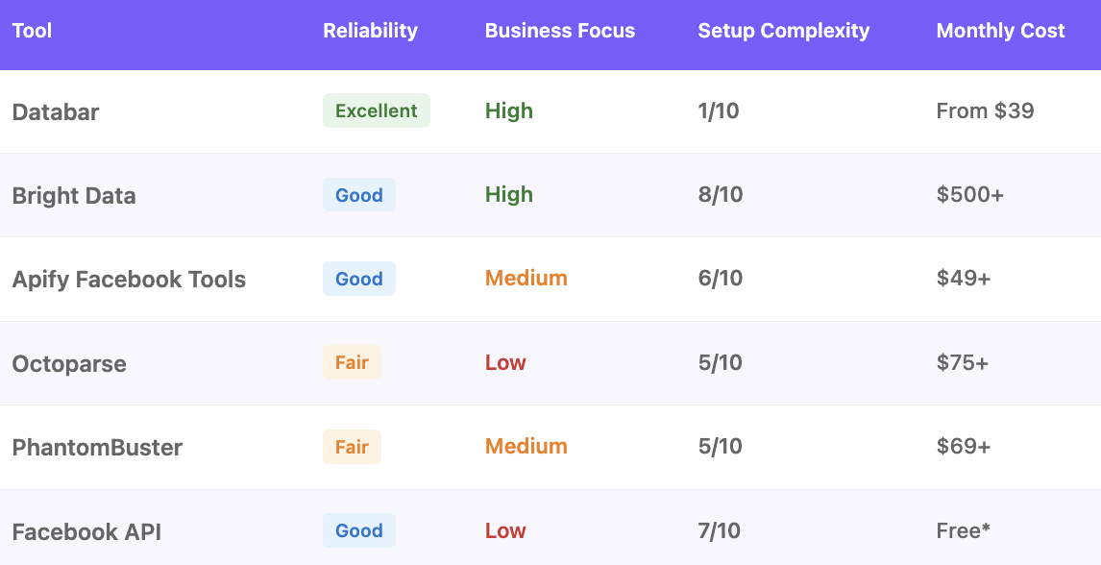Click the Setup Complexity header

(x=784, y=31)
